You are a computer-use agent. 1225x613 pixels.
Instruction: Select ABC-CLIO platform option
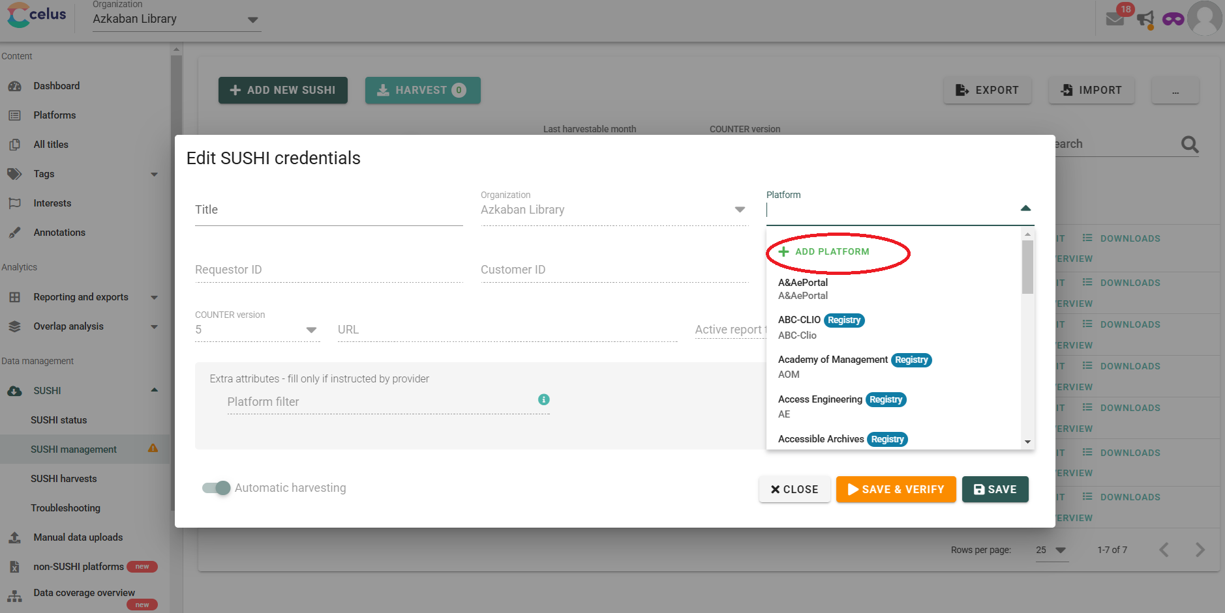[x=894, y=328]
